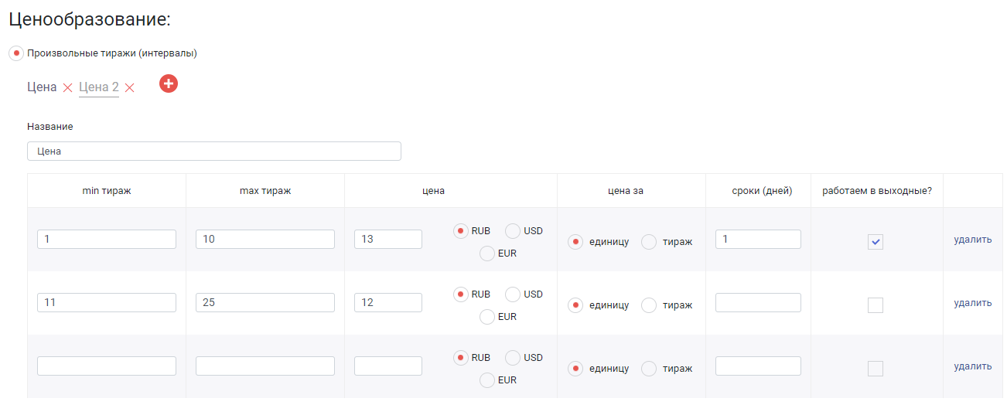Viewport: 1007px width, 405px height.
Task: Click the empty сроки field in last row
Action: 758,366
